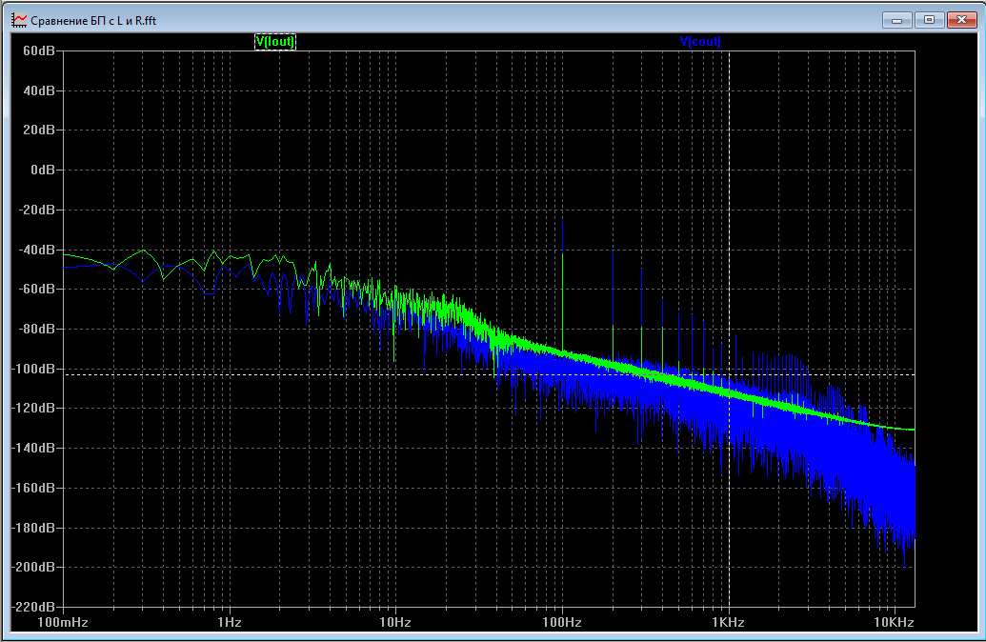Viewport: 986px width, 642px height.
Task: Click the LTspice waveform icon in title bar
Action: (19, 19)
